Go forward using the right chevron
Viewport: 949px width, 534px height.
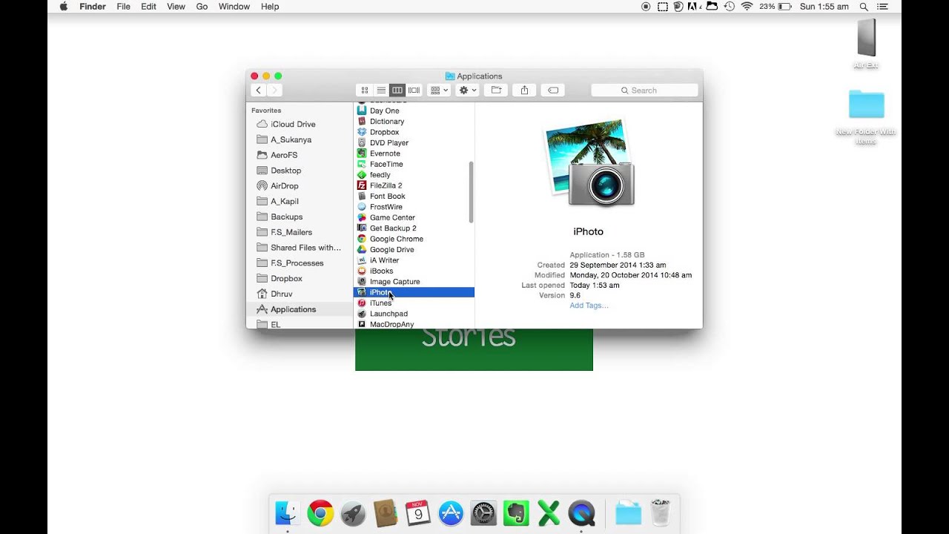tap(274, 90)
